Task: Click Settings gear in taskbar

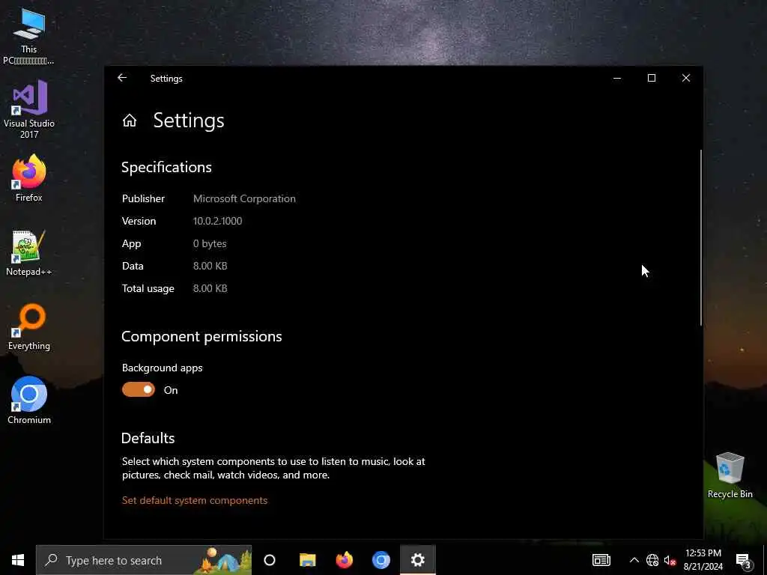Action: (418, 560)
